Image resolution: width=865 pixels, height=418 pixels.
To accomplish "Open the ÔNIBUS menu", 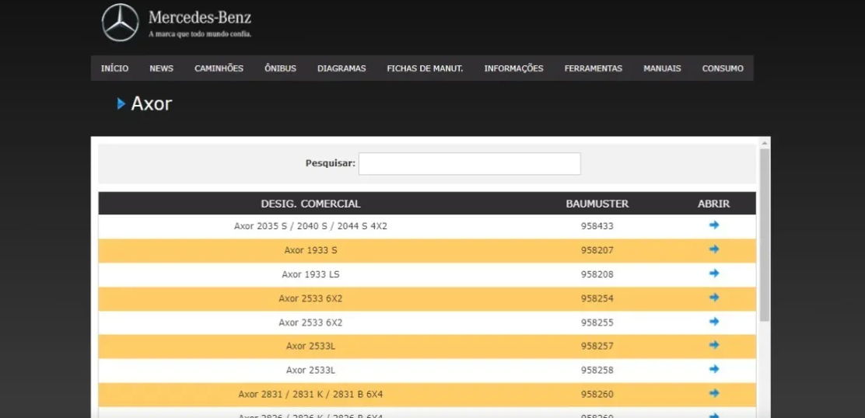I will pos(280,69).
